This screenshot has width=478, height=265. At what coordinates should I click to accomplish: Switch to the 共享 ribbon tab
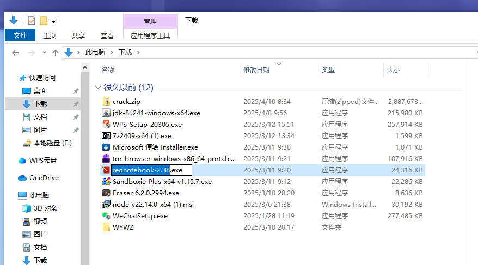tap(78, 35)
